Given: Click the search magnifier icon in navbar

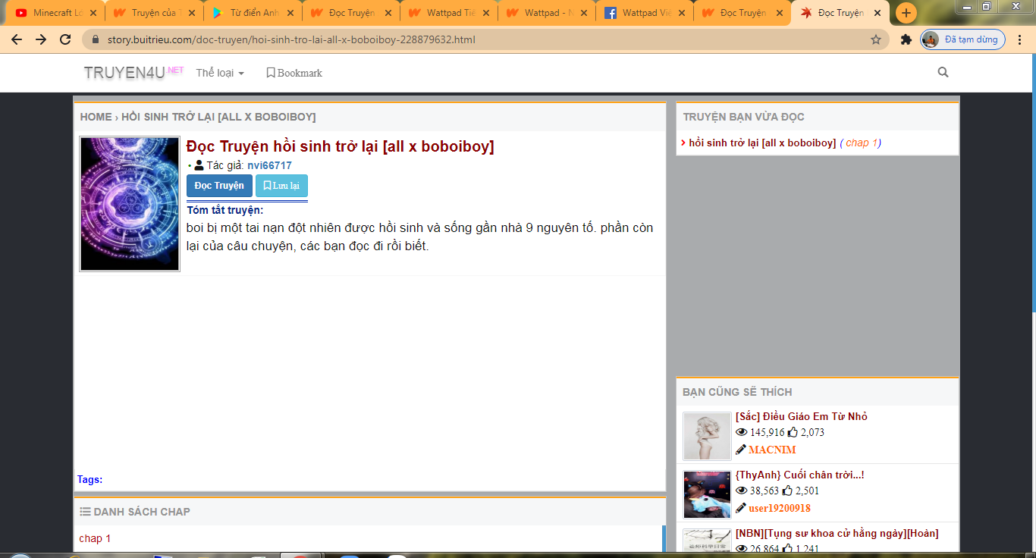Looking at the screenshot, I should click(943, 73).
